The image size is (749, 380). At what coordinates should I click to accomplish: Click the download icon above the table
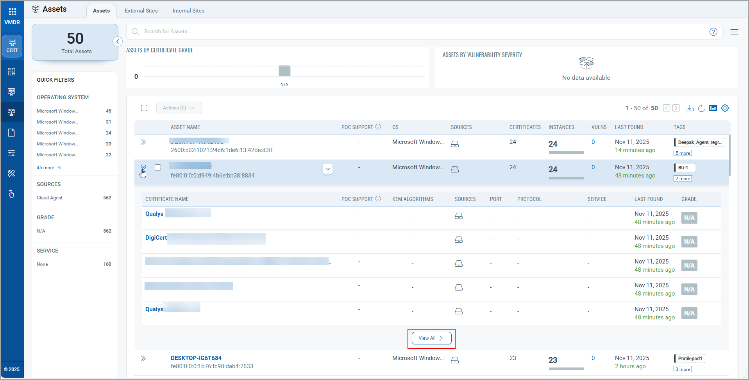pyautogui.click(x=690, y=108)
